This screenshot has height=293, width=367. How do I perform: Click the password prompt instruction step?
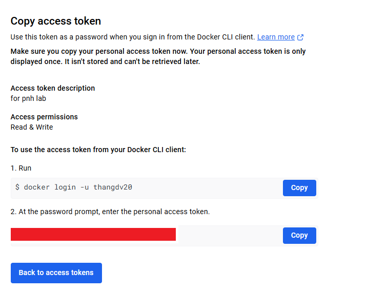tap(110, 212)
